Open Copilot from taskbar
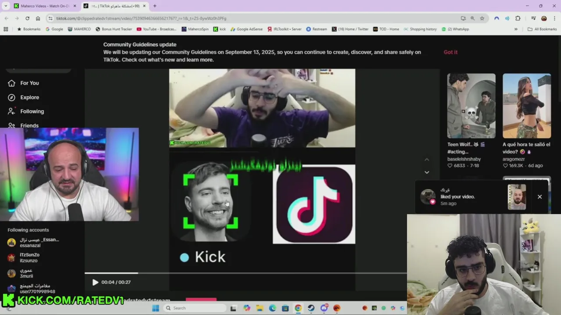Image resolution: width=561 pixels, height=315 pixels. (247, 308)
